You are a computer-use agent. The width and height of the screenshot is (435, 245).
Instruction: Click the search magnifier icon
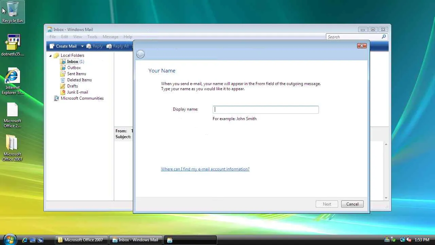pos(384,37)
